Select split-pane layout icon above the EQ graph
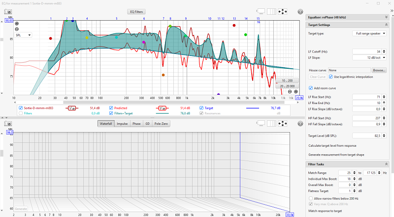Viewport: 394px width, 217px height. [271, 11]
